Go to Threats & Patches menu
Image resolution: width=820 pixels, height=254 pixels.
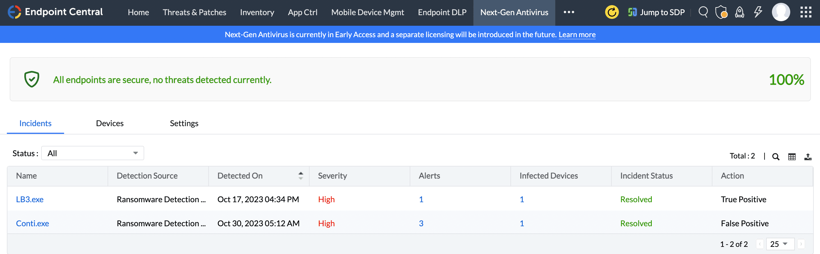[195, 12]
